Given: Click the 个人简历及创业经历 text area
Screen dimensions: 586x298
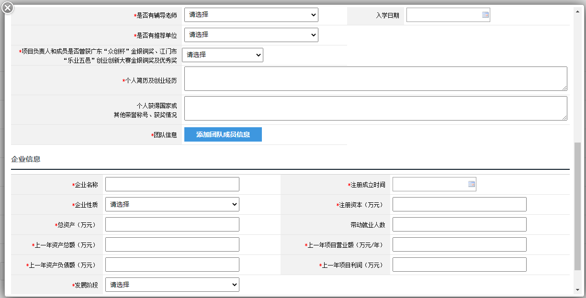Looking at the screenshot, I should (376, 78).
